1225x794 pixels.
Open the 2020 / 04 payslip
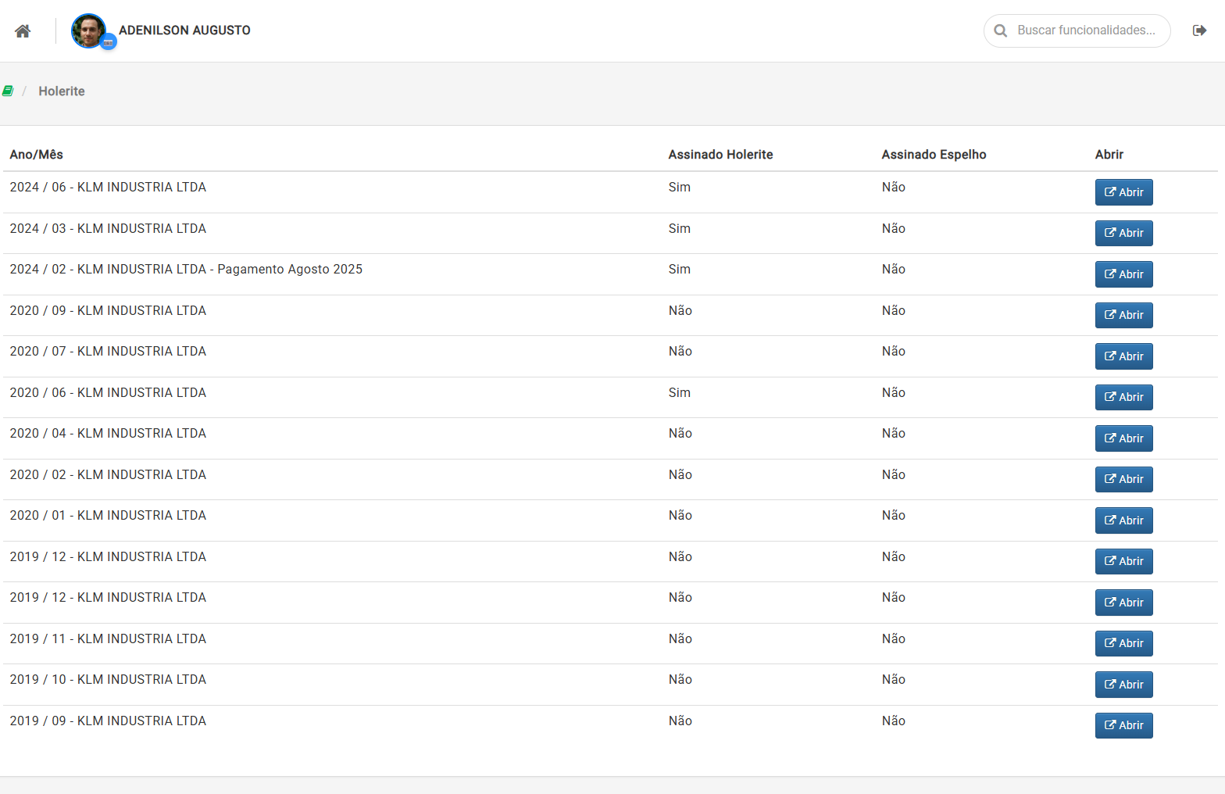(1123, 438)
